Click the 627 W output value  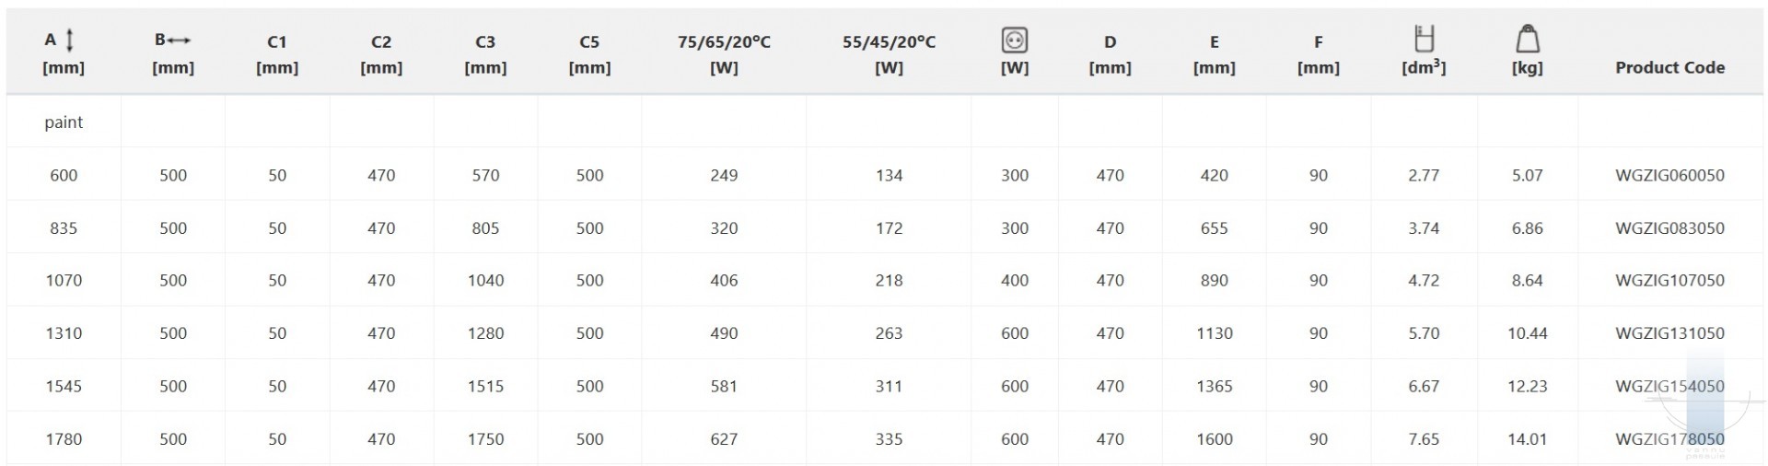coord(724,439)
